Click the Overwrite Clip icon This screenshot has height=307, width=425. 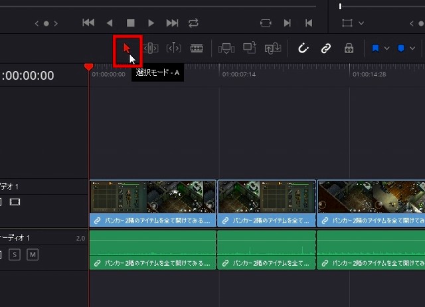pyautogui.click(x=250, y=49)
